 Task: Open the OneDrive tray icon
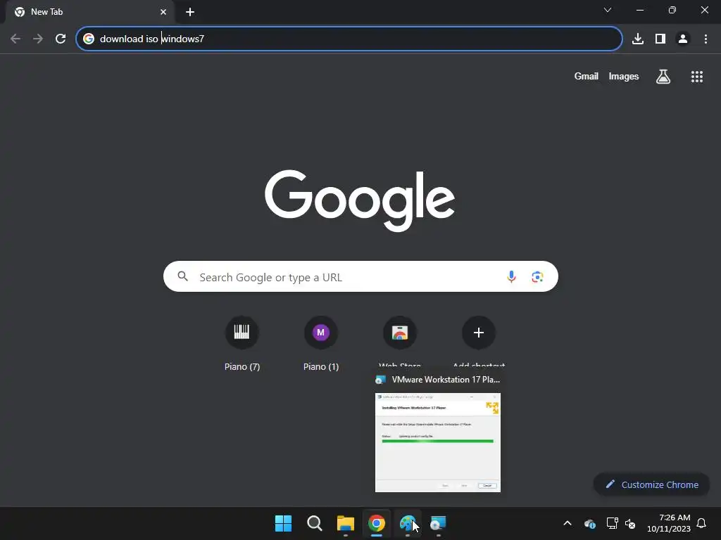[x=589, y=523]
